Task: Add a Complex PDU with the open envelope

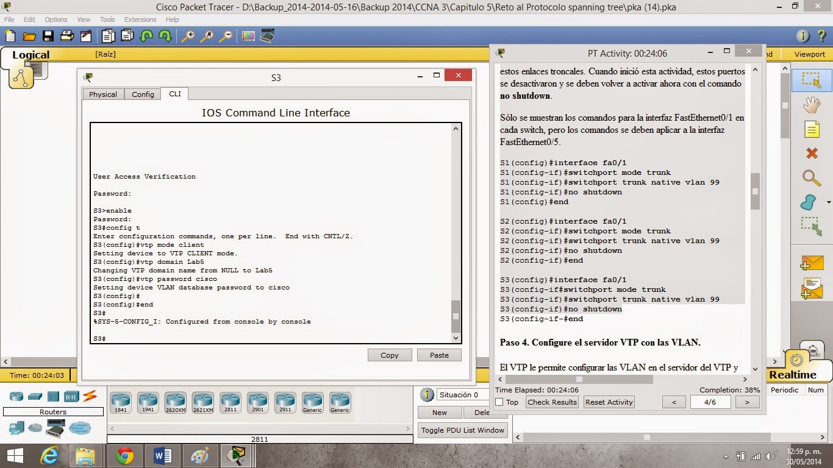Action: [x=812, y=287]
